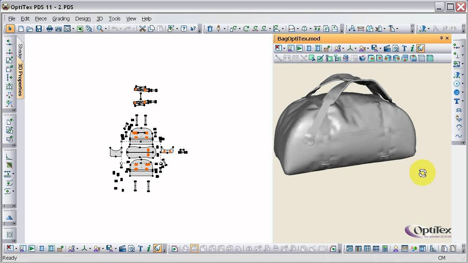Open zoom tool dropdown arrow
The height and width of the screenshot is (263, 468).
point(106,28)
